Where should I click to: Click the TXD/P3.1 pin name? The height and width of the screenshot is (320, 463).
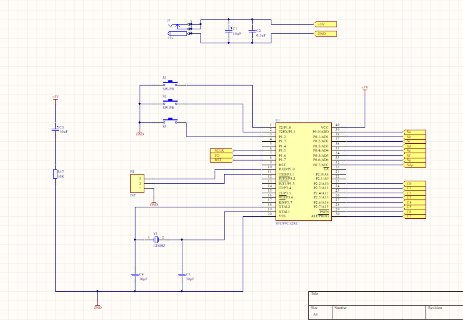coord(286,174)
